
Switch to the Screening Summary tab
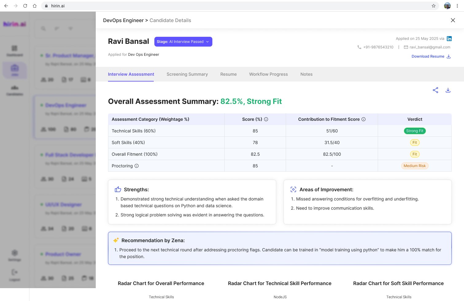[187, 74]
